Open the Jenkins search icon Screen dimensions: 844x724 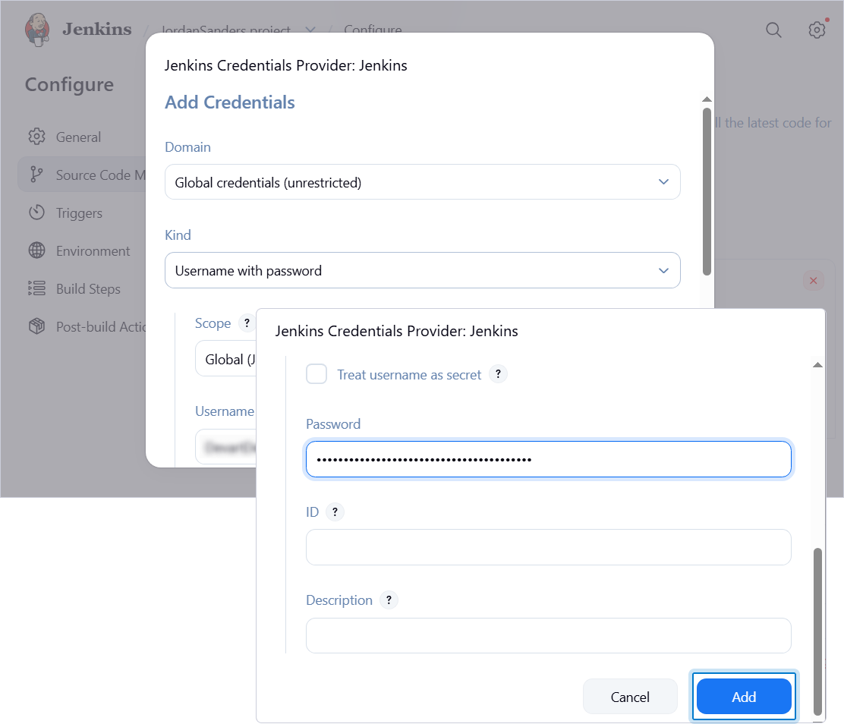773,30
